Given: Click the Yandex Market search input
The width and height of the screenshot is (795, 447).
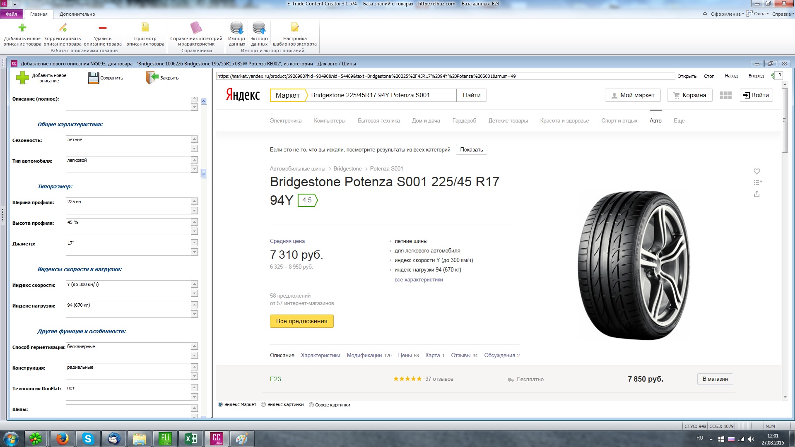Looking at the screenshot, I should [x=383, y=95].
